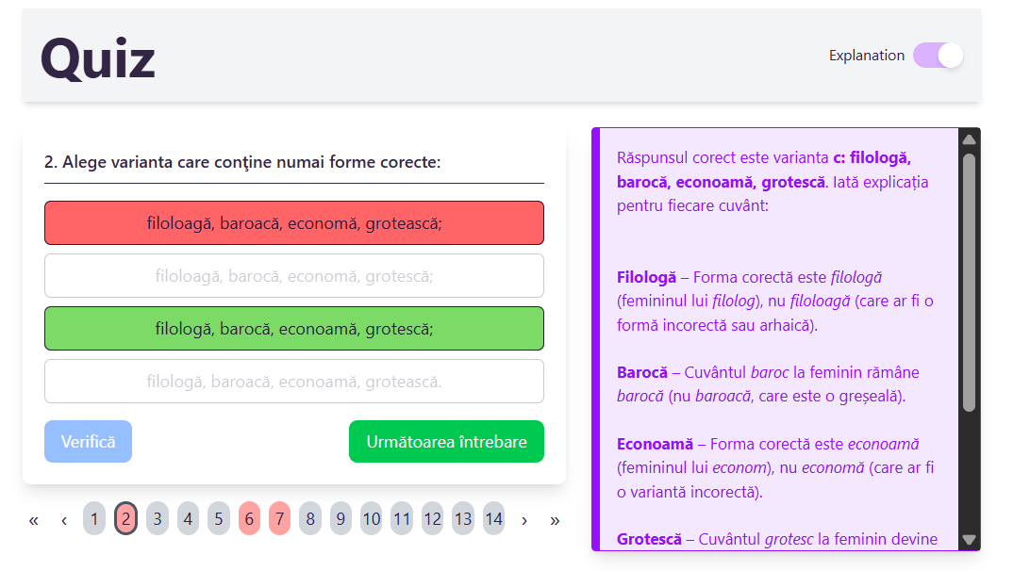Open question 6 marked red

(x=249, y=519)
